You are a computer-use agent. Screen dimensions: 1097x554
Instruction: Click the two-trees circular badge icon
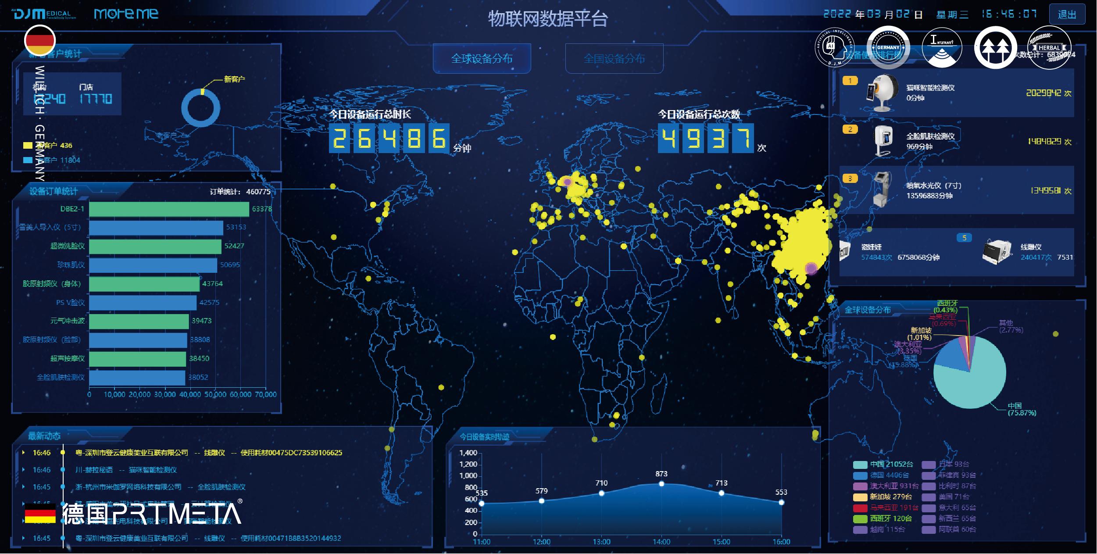tap(995, 47)
